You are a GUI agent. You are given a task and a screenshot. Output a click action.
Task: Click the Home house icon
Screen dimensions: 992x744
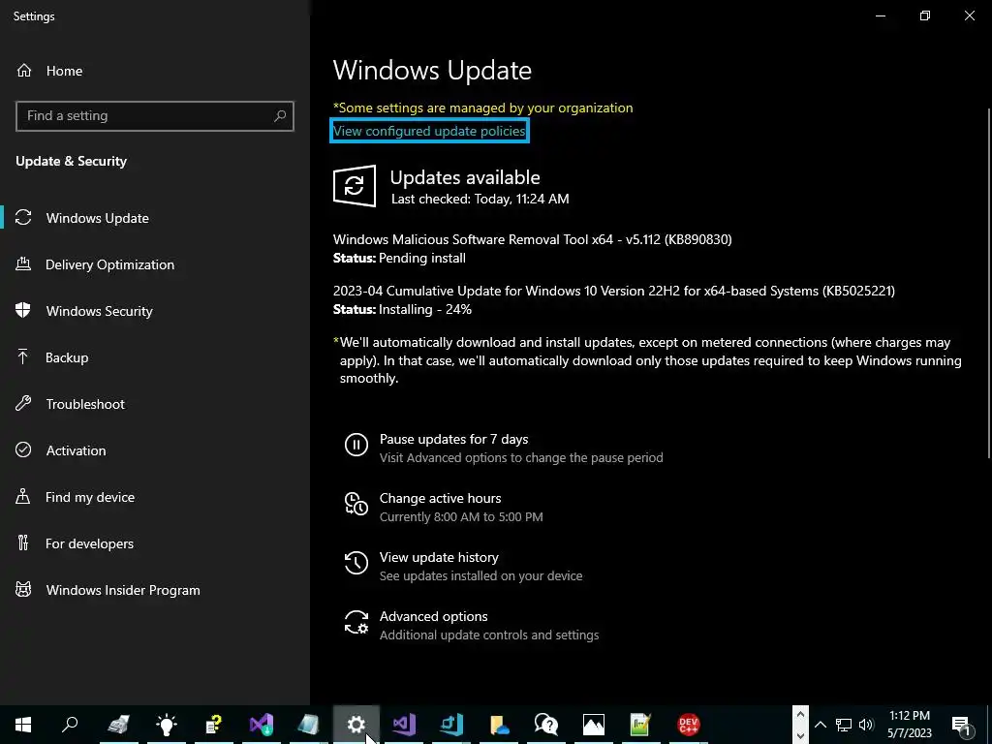(24, 70)
